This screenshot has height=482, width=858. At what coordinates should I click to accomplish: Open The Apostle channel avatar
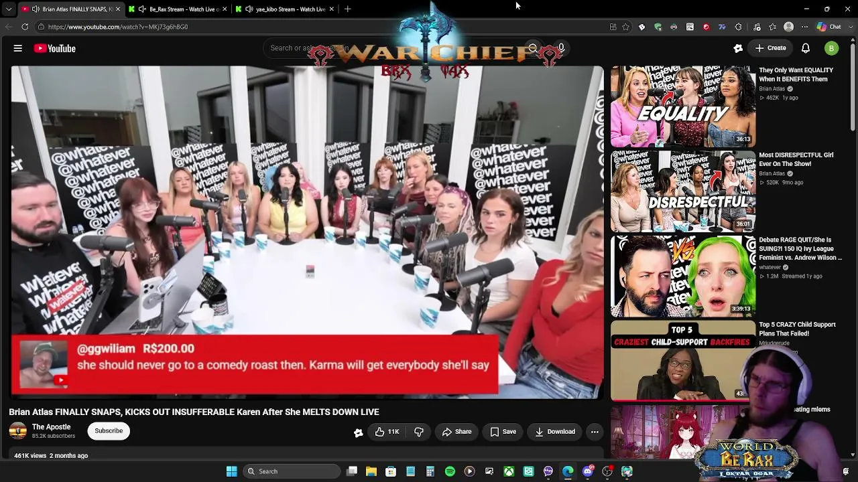coord(18,431)
